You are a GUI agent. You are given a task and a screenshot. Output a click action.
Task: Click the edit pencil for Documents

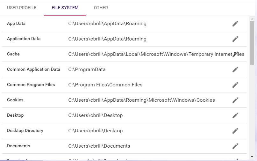pyautogui.click(x=235, y=146)
